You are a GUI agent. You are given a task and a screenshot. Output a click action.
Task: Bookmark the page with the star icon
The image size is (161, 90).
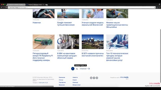(x=154, y=7)
